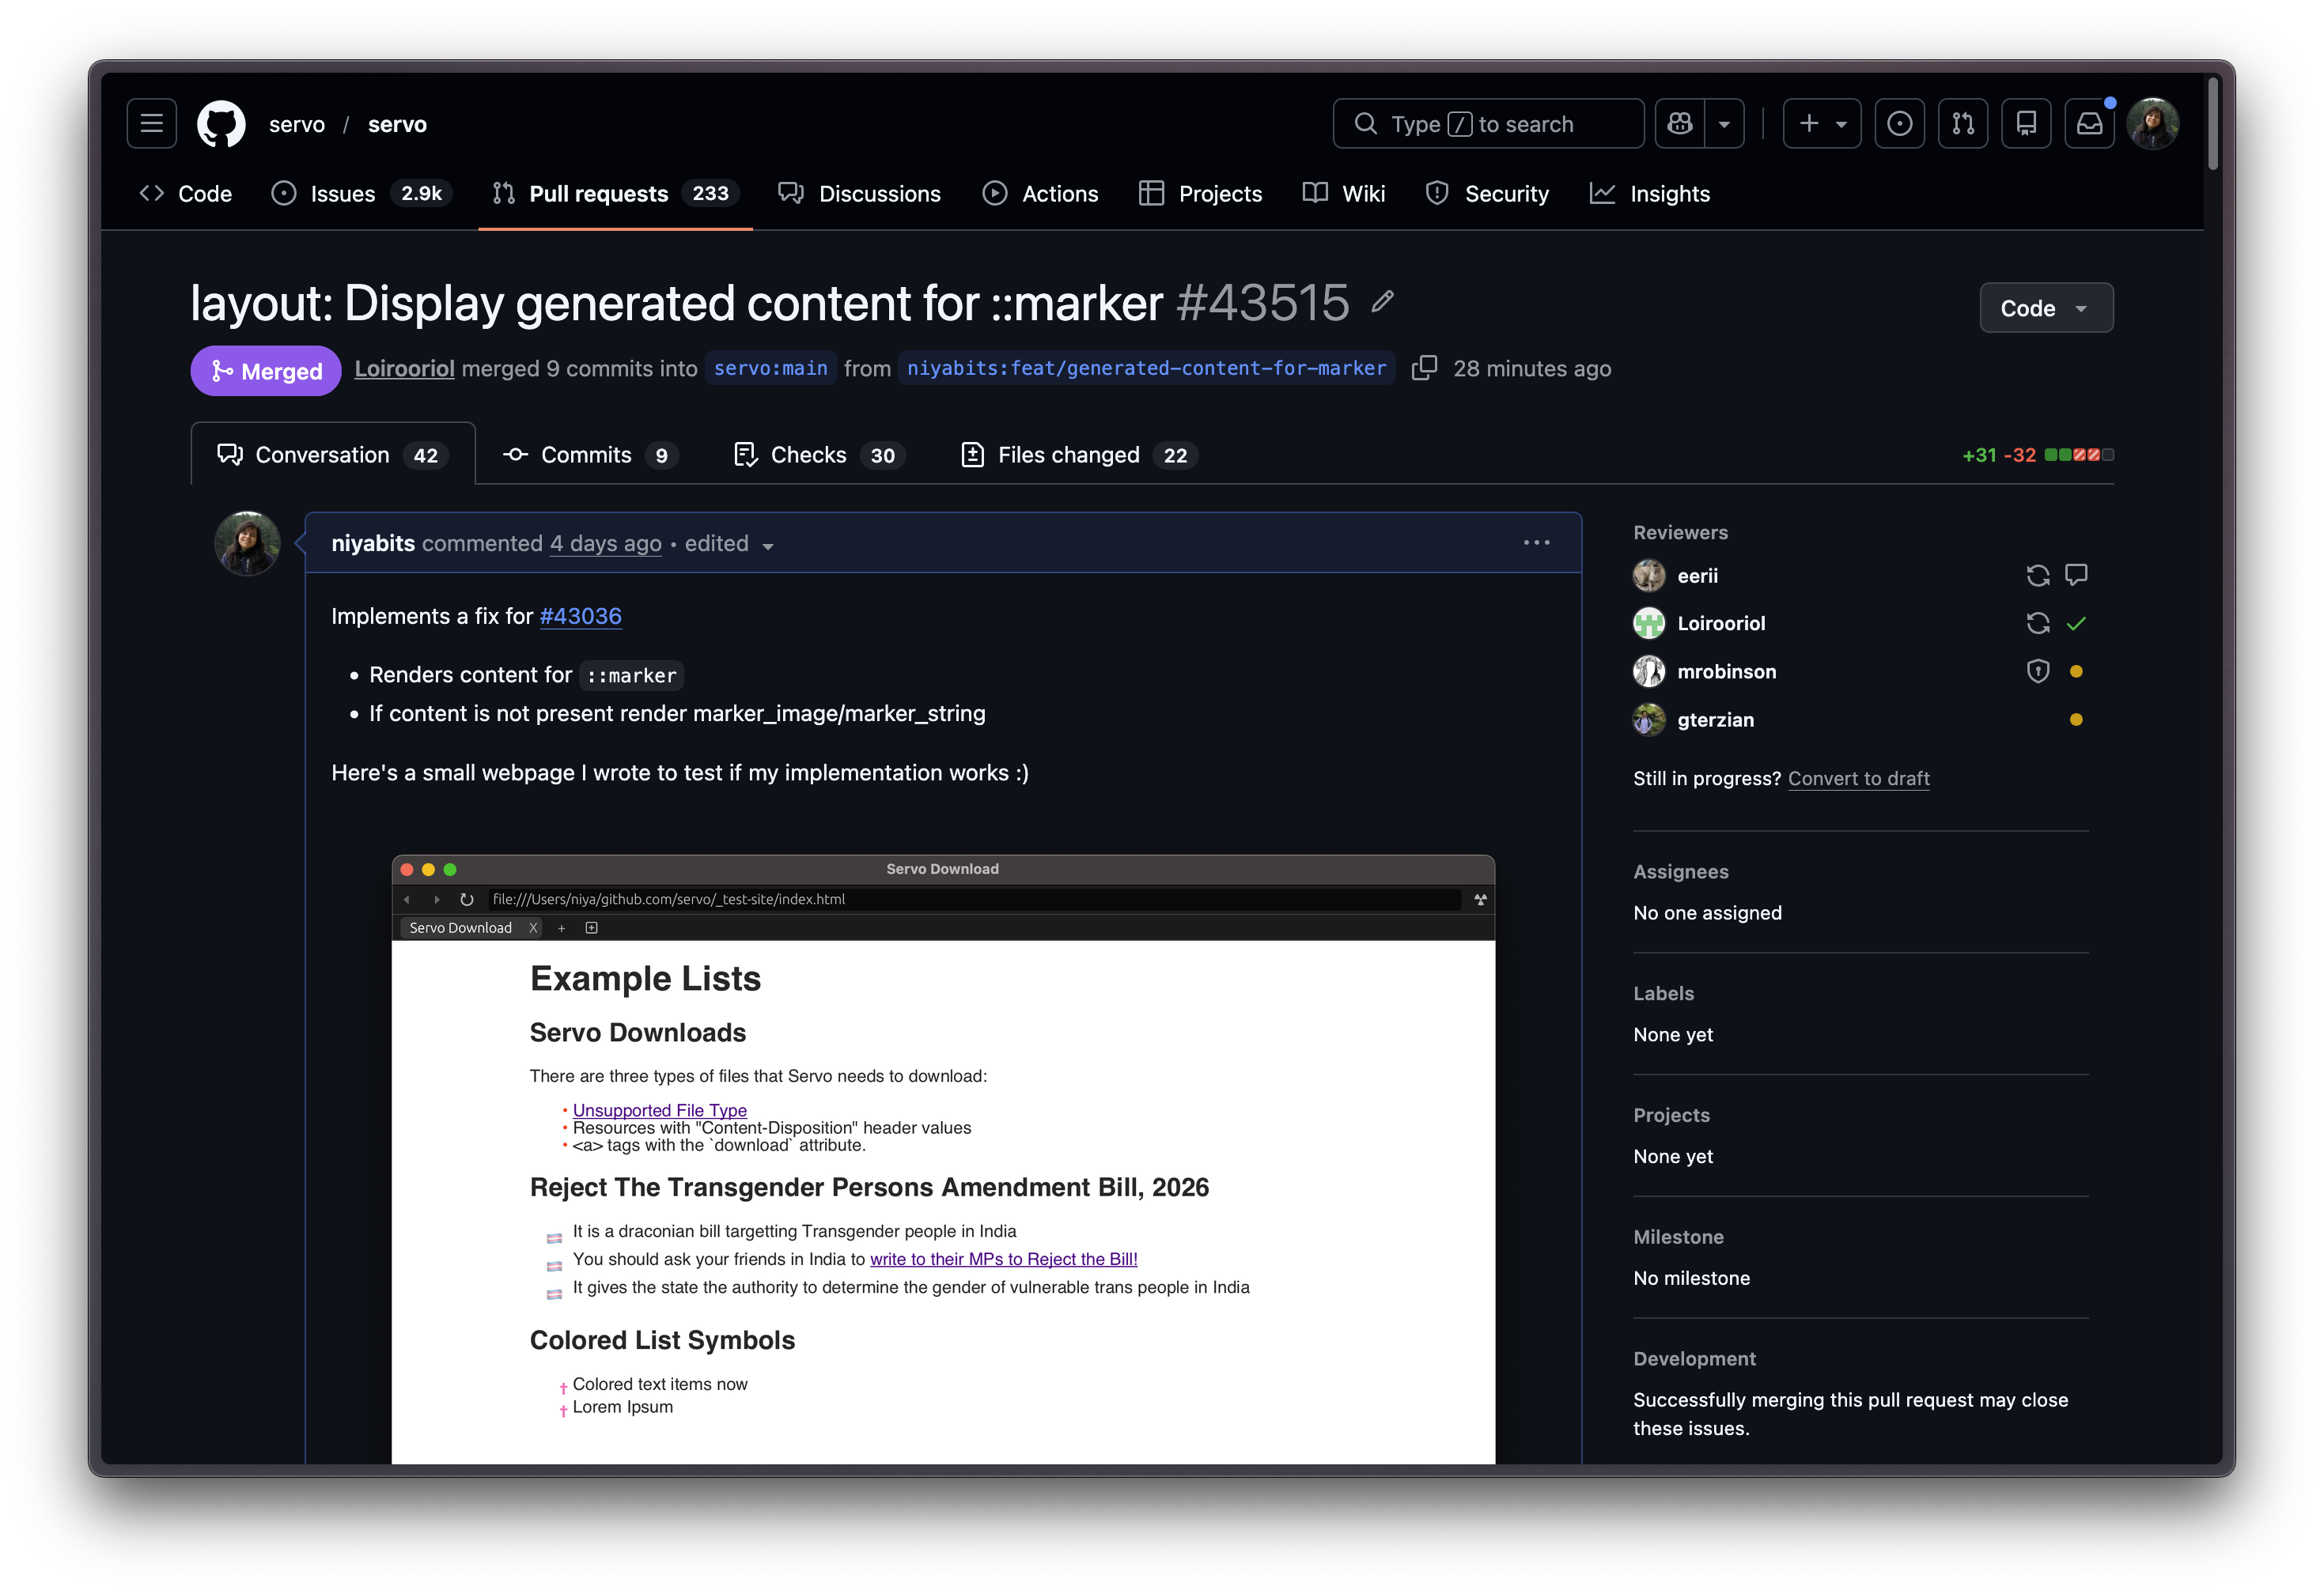
Task: Open Loirooriol's profile link in merge line
Action: [404, 368]
